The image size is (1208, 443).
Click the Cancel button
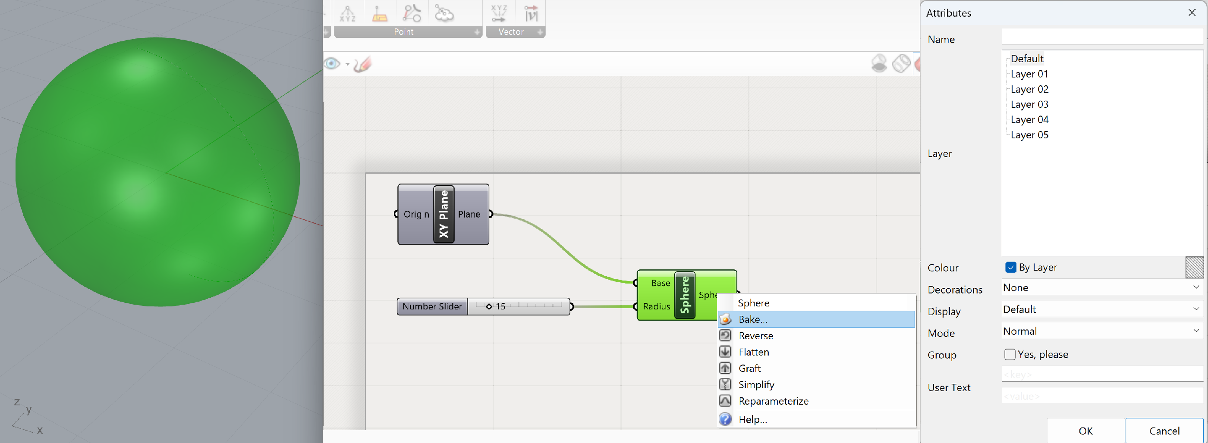click(1164, 431)
